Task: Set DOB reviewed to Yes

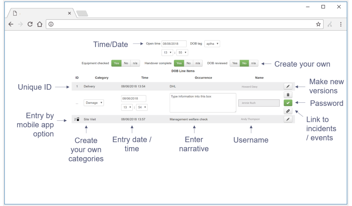Action: click(235, 63)
